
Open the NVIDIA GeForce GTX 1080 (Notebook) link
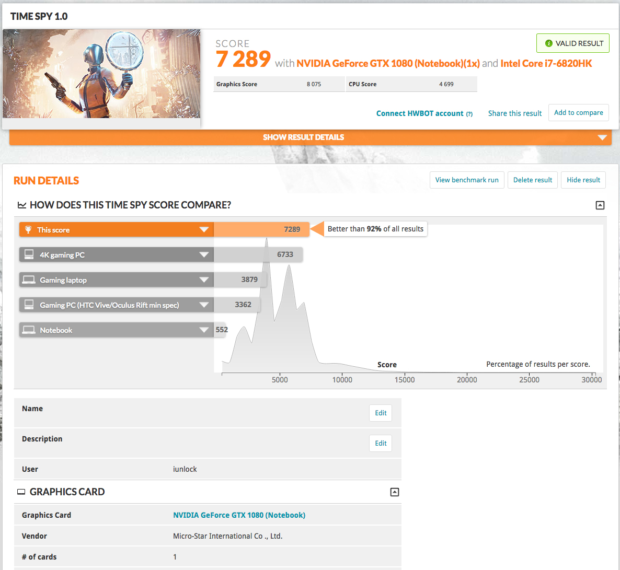point(239,515)
